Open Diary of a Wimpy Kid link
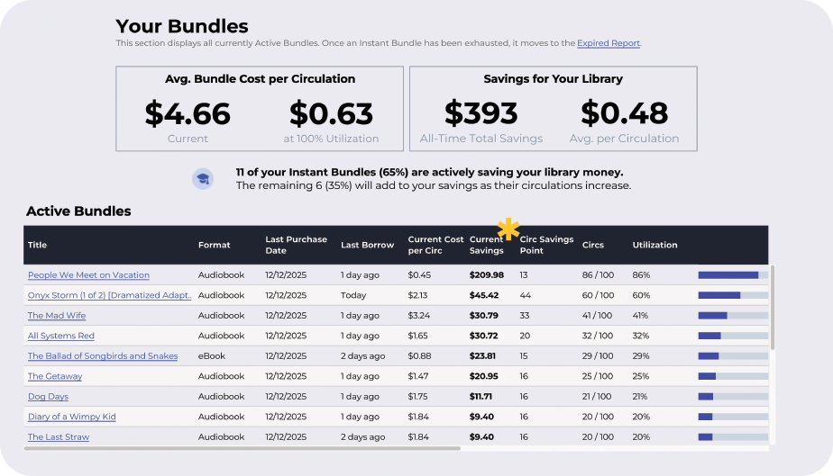 click(x=71, y=417)
